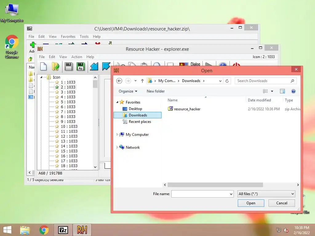The image size is (315, 236).
Task: Open 7-Zip Favorites menu
Action: click(68, 37)
